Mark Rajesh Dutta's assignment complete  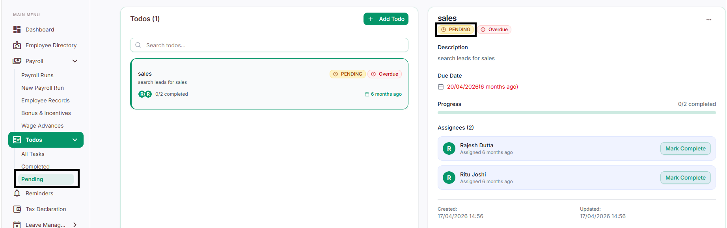pos(685,148)
